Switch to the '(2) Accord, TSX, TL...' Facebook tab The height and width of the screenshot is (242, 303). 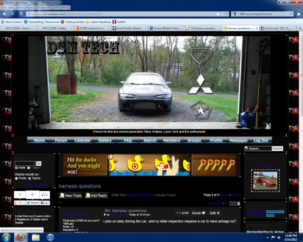[278, 28]
